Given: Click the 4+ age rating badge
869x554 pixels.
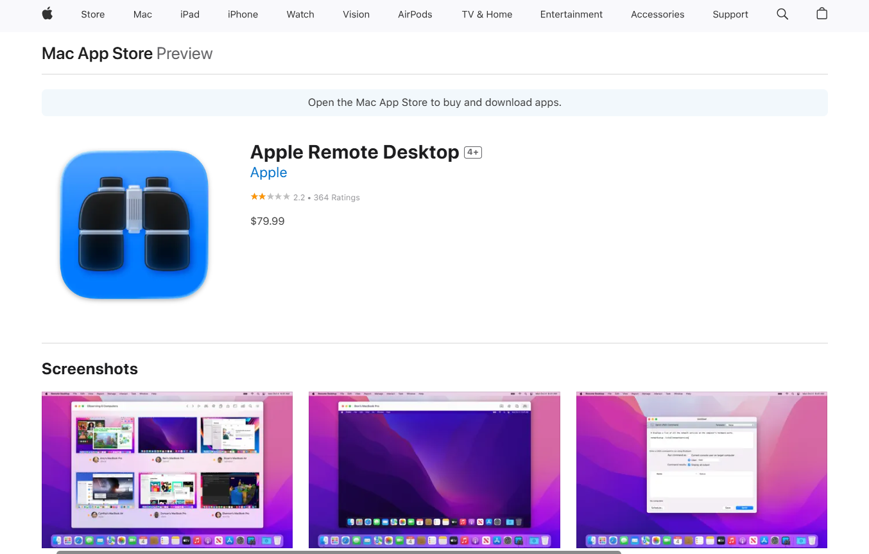Looking at the screenshot, I should (473, 152).
